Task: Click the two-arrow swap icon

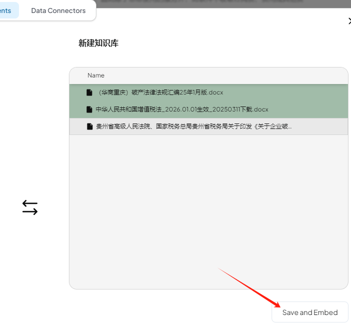Action: (30, 207)
